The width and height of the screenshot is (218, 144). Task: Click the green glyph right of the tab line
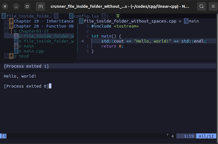coord(118,16)
